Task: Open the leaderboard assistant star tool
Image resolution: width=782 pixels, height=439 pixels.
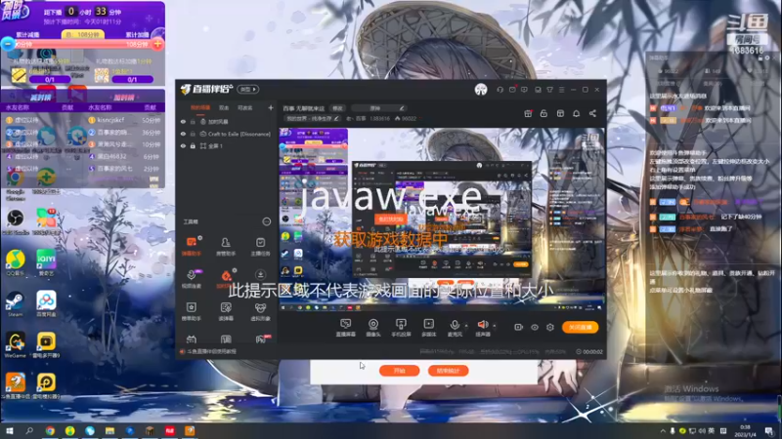Action: click(192, 311)
